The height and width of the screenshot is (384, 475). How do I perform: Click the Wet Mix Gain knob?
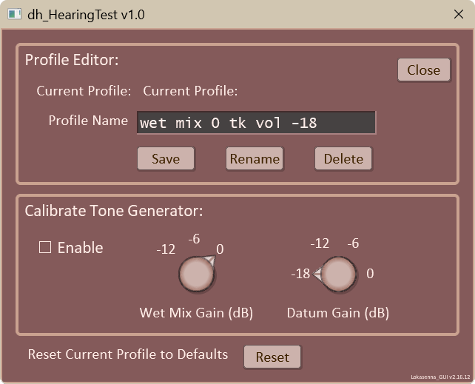coord(197,274)
